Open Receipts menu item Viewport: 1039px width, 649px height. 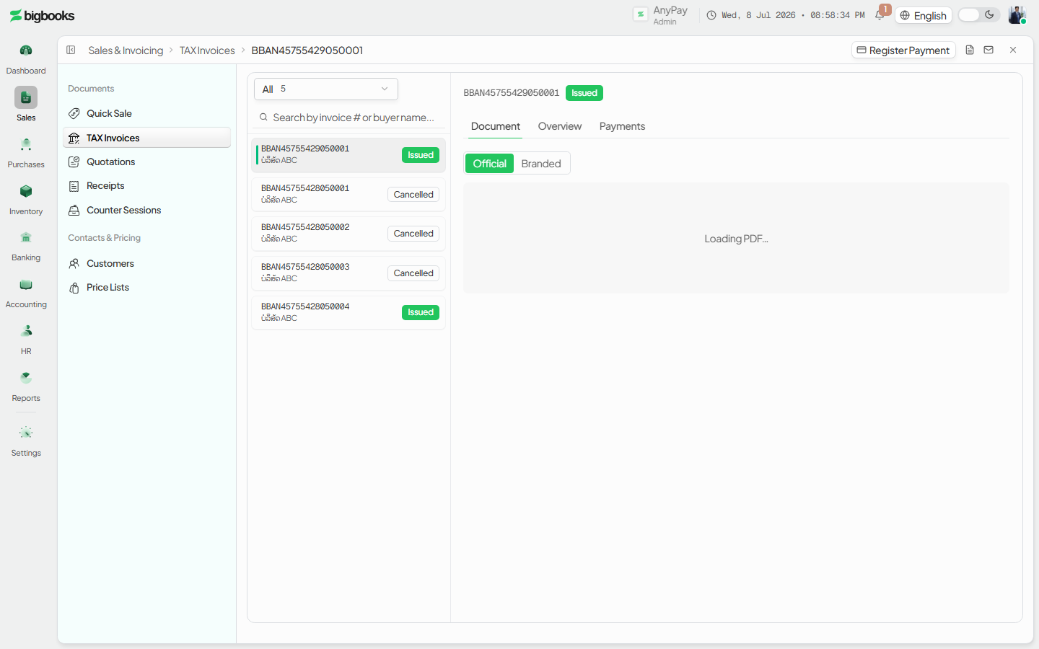pos(146,185)
